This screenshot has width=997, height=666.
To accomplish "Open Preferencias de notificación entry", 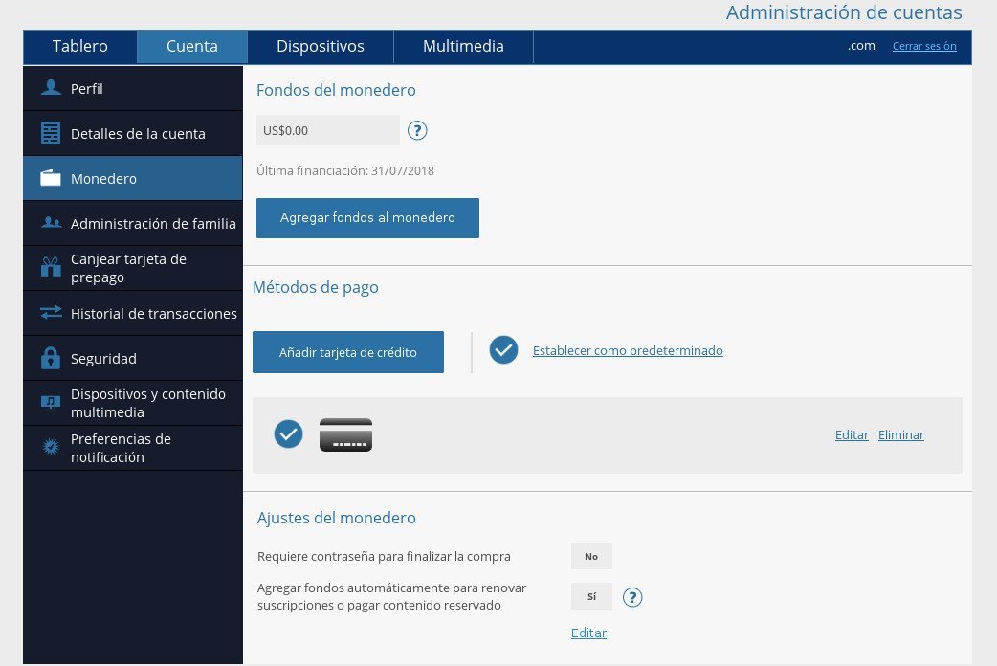I will click(x=133, y=448).
